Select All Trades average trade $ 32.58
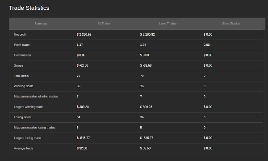 click(82, 148)
